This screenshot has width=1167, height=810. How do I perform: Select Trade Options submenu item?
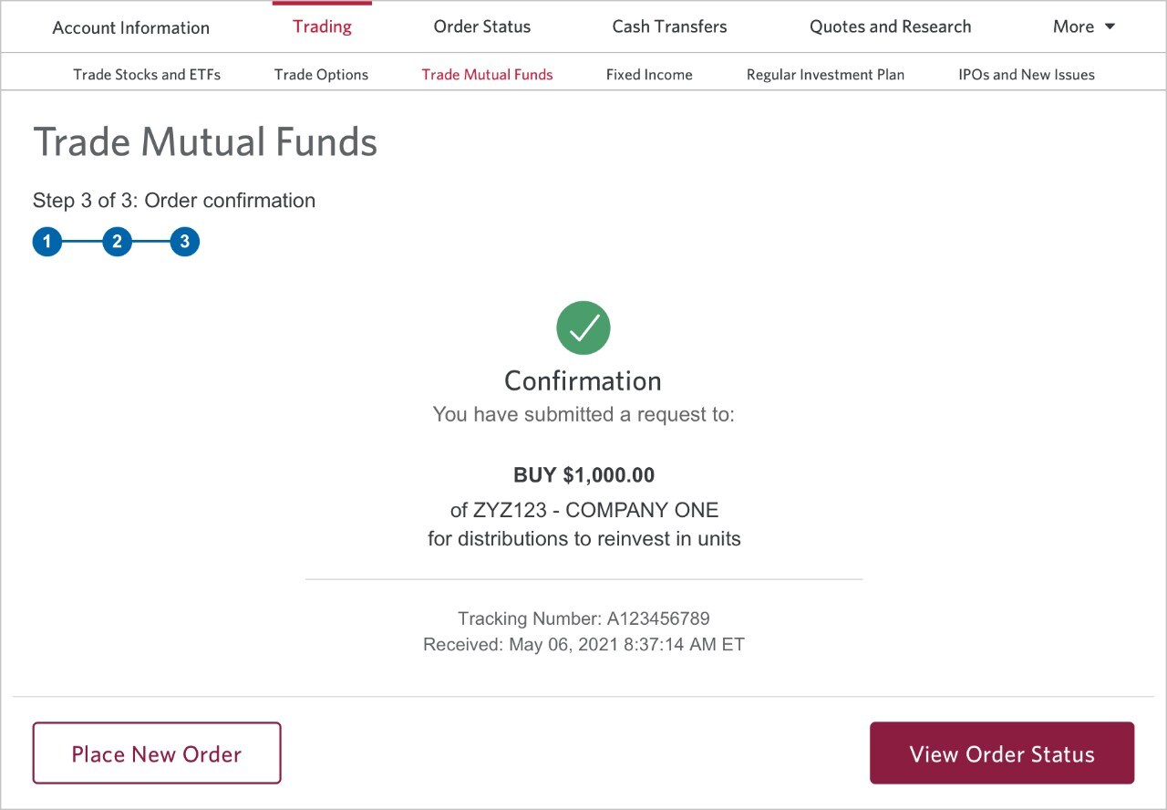(x=321, y=75)
